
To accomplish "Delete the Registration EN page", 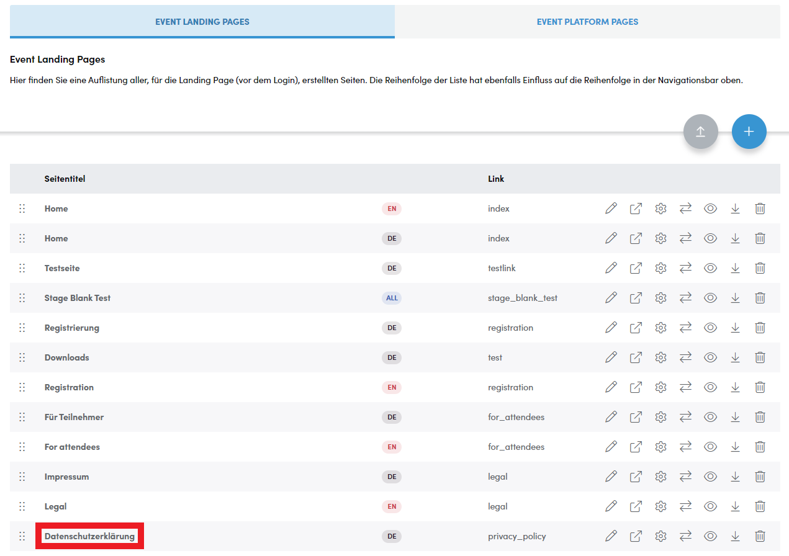I will click(x=760, y=387).
